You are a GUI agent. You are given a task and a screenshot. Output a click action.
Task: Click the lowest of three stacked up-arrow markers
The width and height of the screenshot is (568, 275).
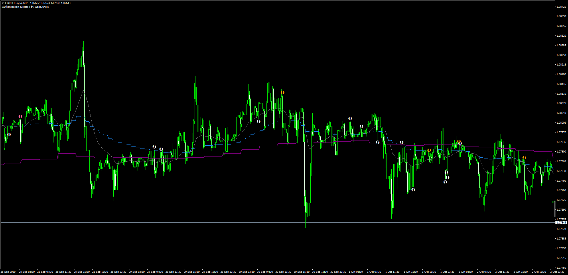click(x=445, y=182)
